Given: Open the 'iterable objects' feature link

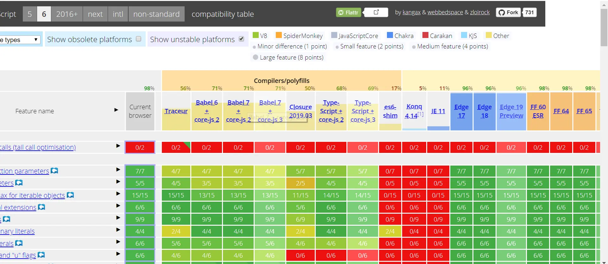Looking at the screenshot, I should [32, 195].
